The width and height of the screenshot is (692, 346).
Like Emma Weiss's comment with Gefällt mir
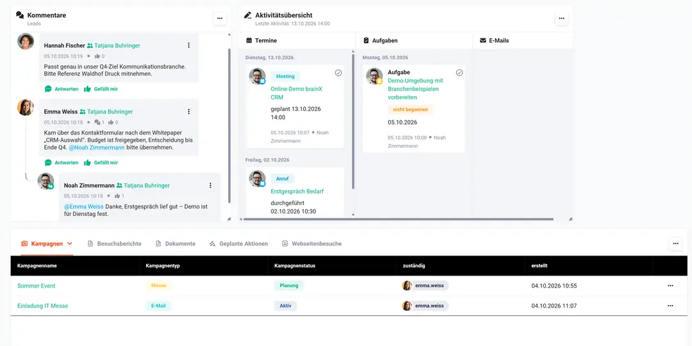click(101, 162)
